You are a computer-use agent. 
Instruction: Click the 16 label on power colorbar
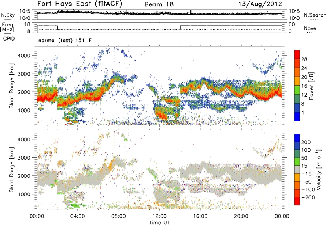[304, 86]
